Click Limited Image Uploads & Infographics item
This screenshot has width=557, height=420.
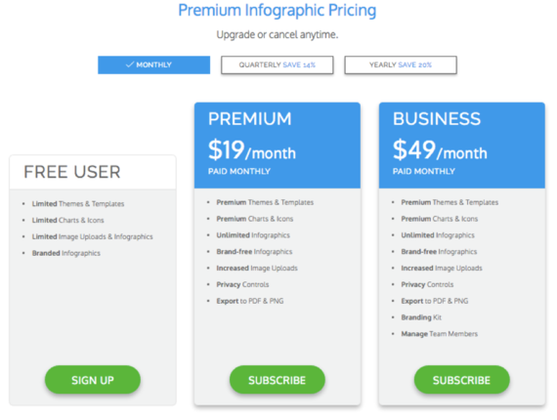click(93, 236)
